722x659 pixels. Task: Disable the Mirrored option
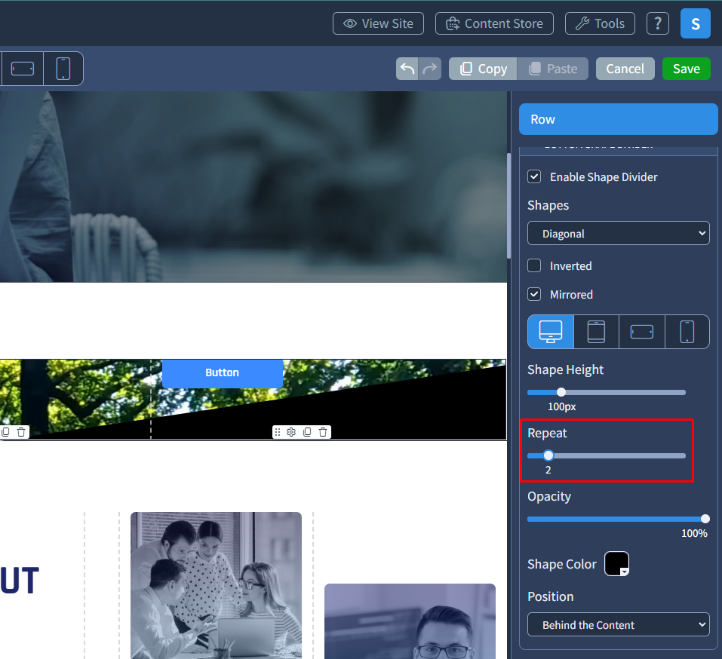point(534,294)
